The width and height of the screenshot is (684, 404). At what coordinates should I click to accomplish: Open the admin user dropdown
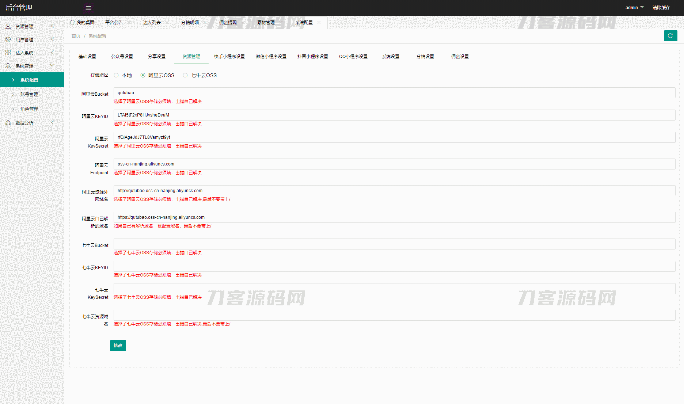635,8
